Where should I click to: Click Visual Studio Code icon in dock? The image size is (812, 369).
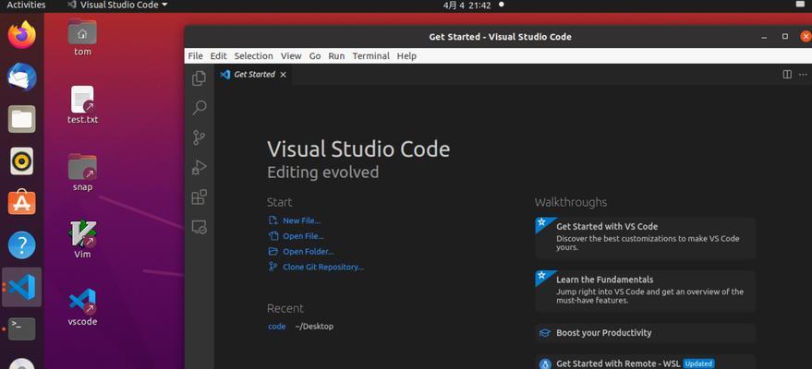[x=22, y=287]
